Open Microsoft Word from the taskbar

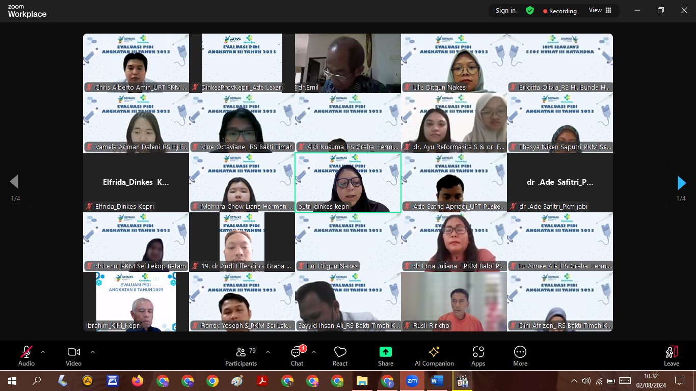(x=437, y=380)
